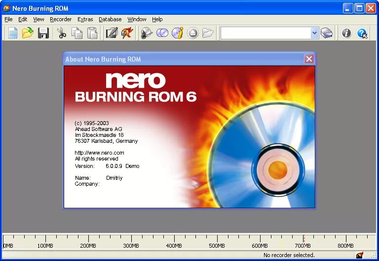Click the Eject disc toolbar button

coord(193,33)
